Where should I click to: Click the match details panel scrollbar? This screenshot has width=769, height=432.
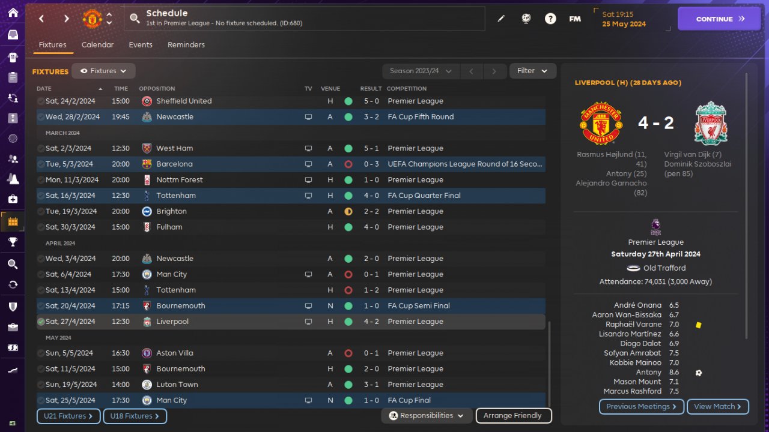[x=747, y=206]
